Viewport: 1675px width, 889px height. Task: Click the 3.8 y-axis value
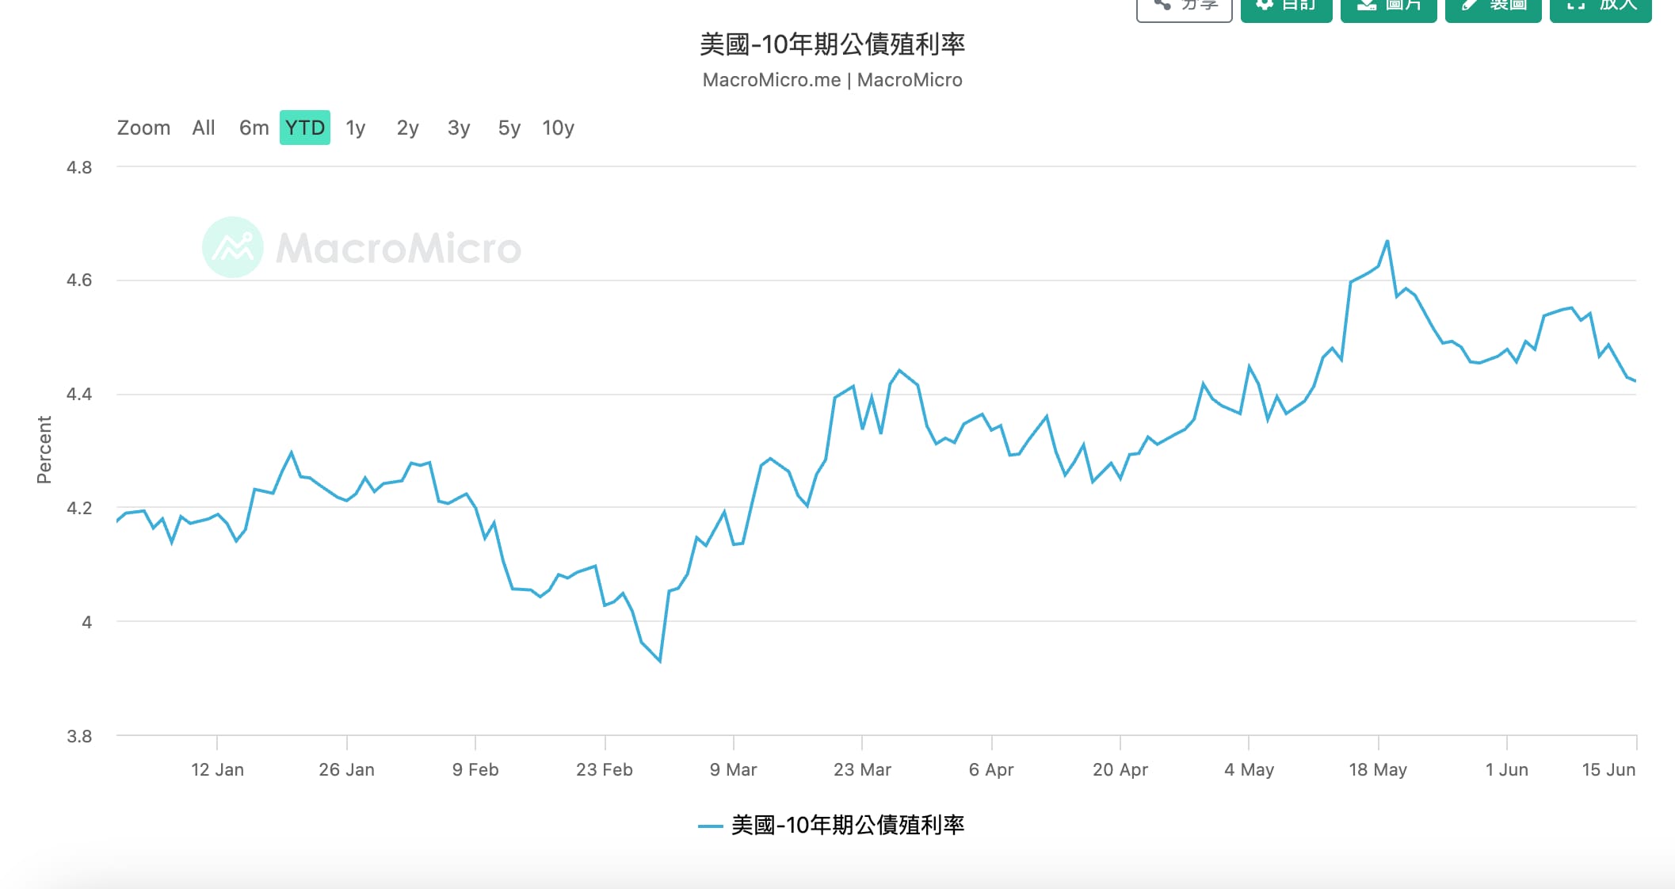point(79,736)
